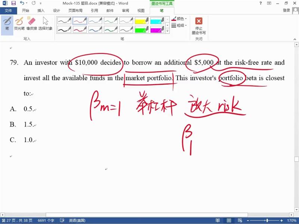
Task: Pick the thick red pen in bottom row
Action: 80,29
